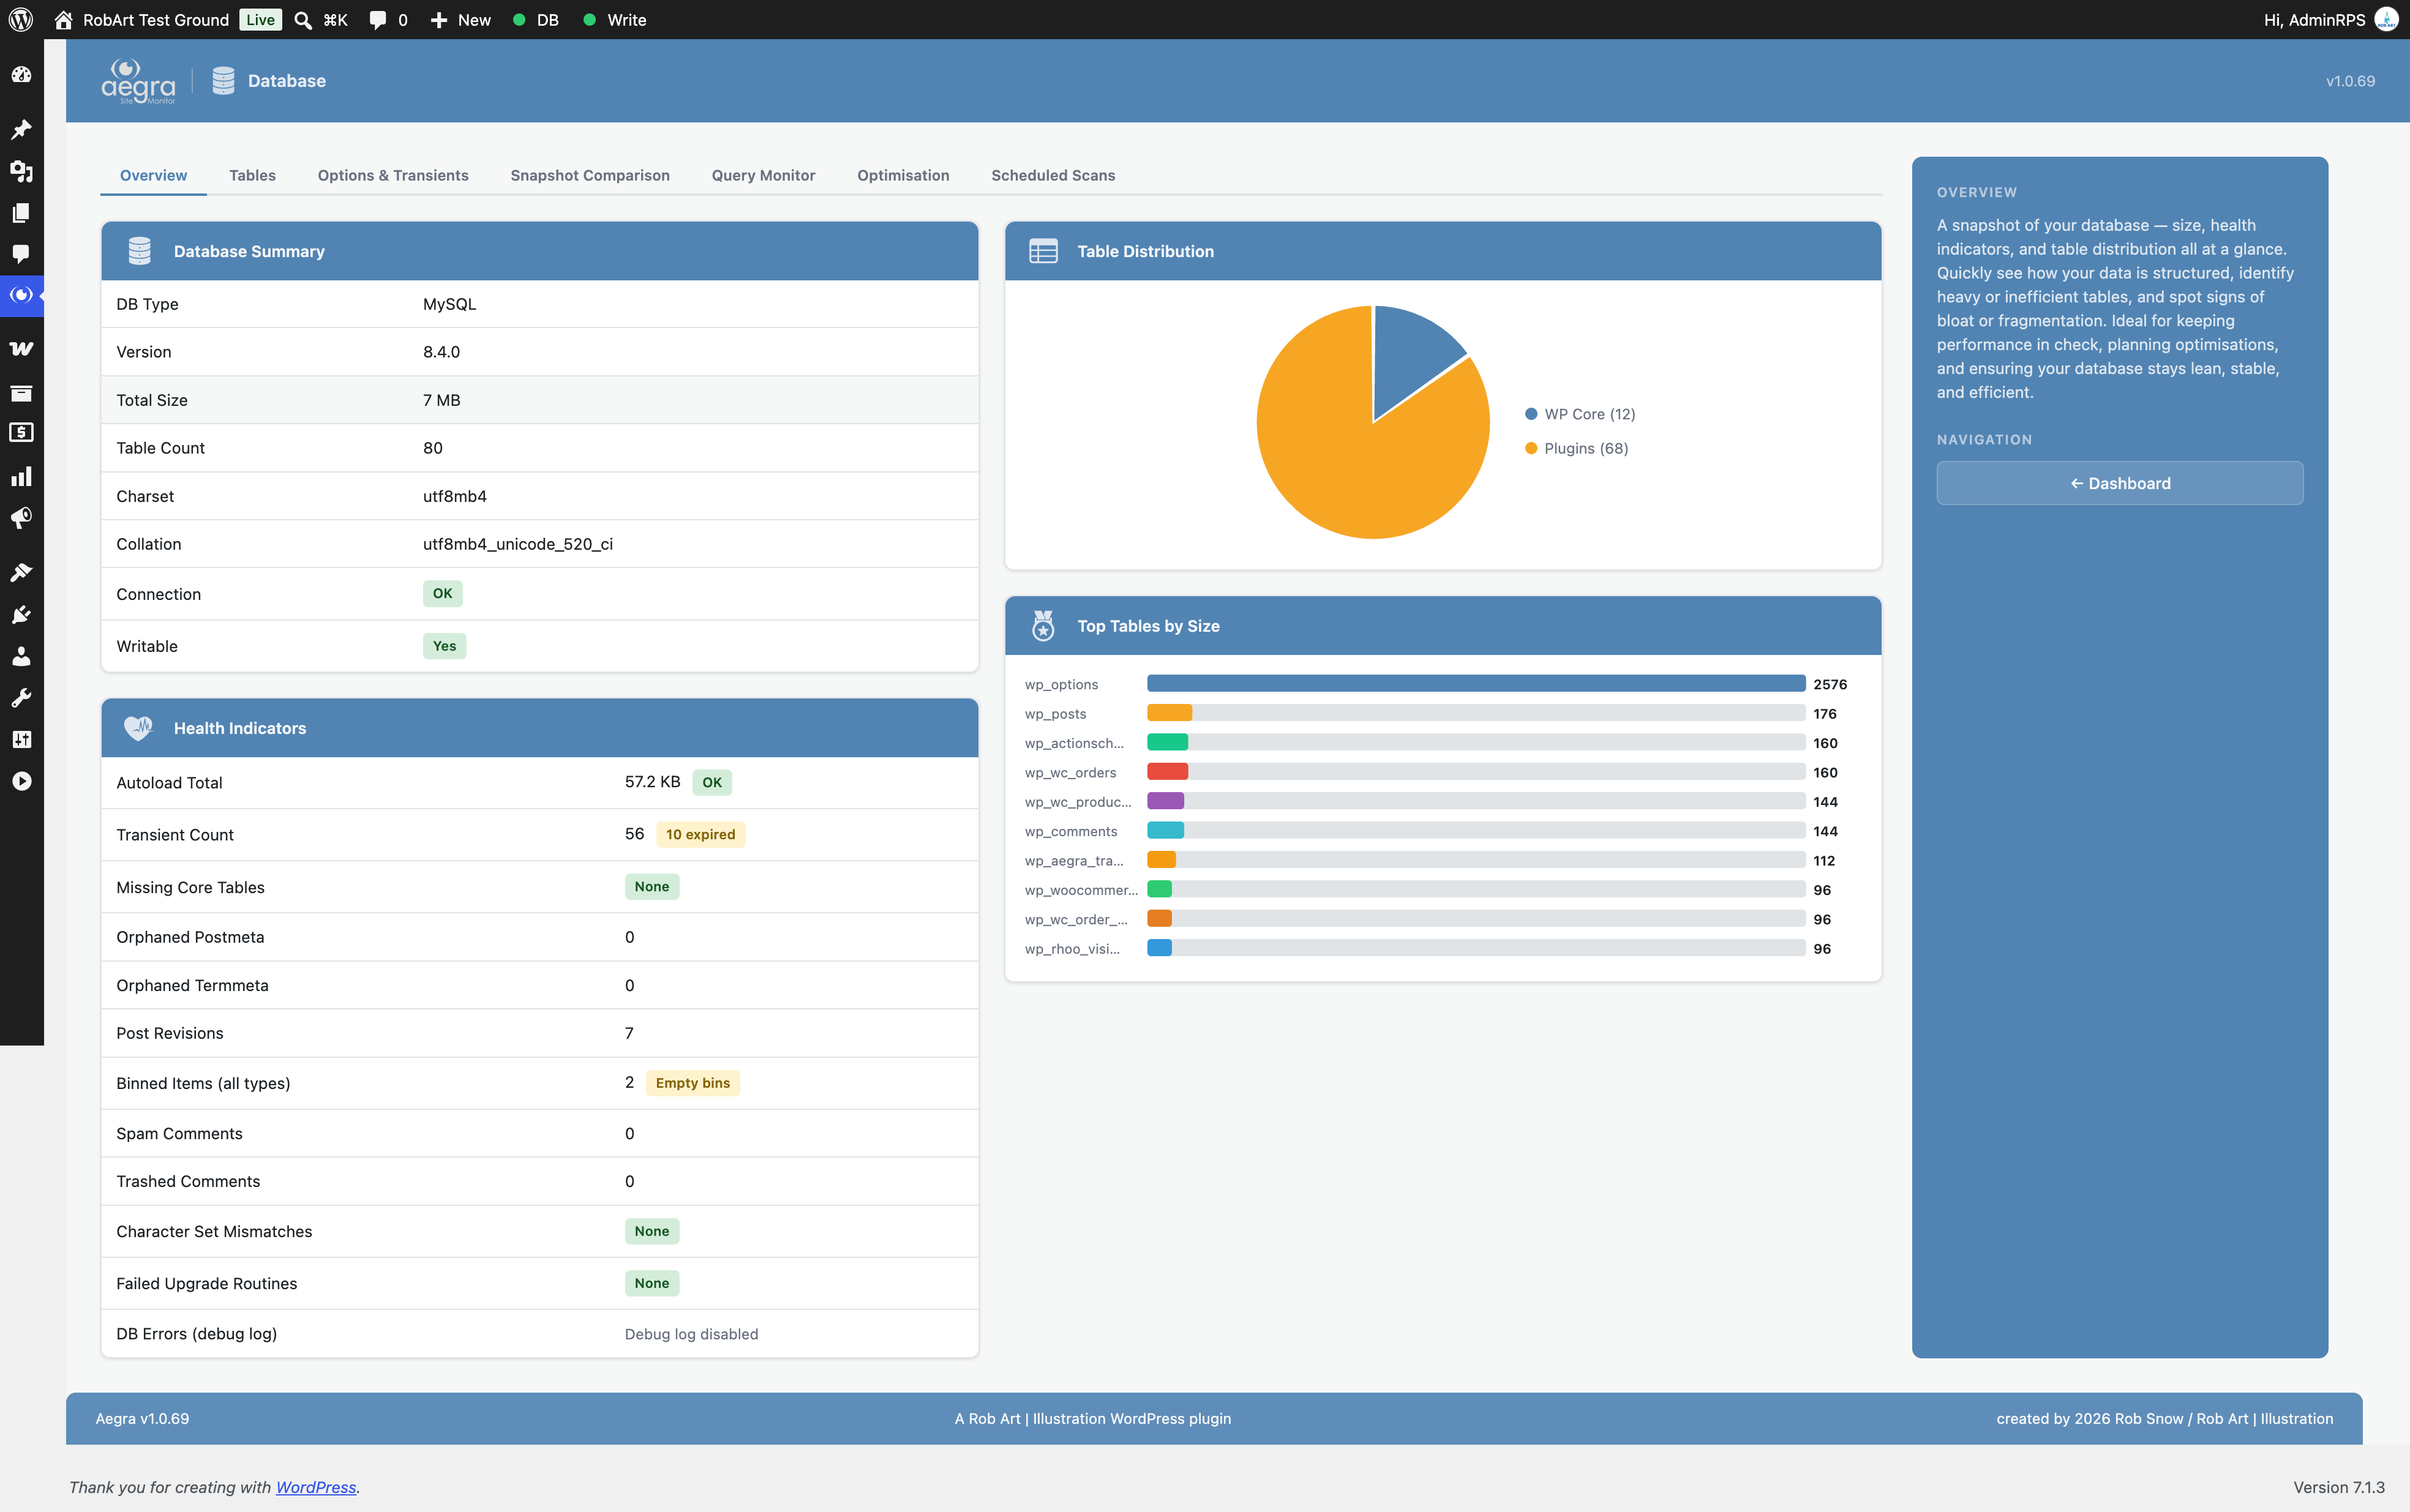
Task: Visit RobArt Test Ground site link
Action: coord(142,20)
